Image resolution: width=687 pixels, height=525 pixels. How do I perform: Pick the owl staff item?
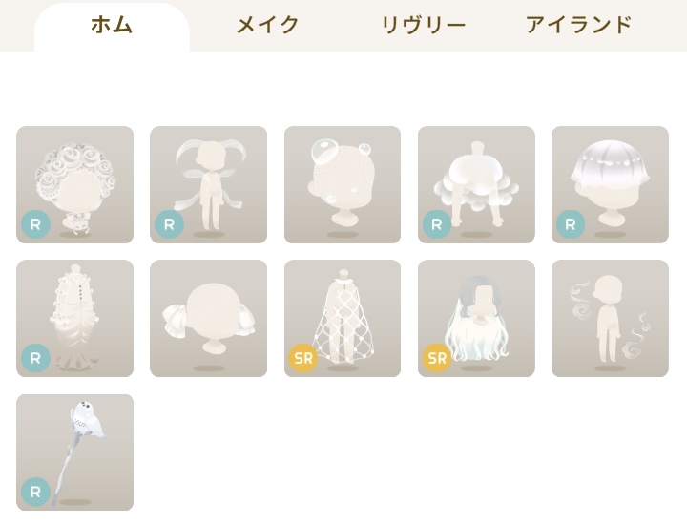coord(75,452)
